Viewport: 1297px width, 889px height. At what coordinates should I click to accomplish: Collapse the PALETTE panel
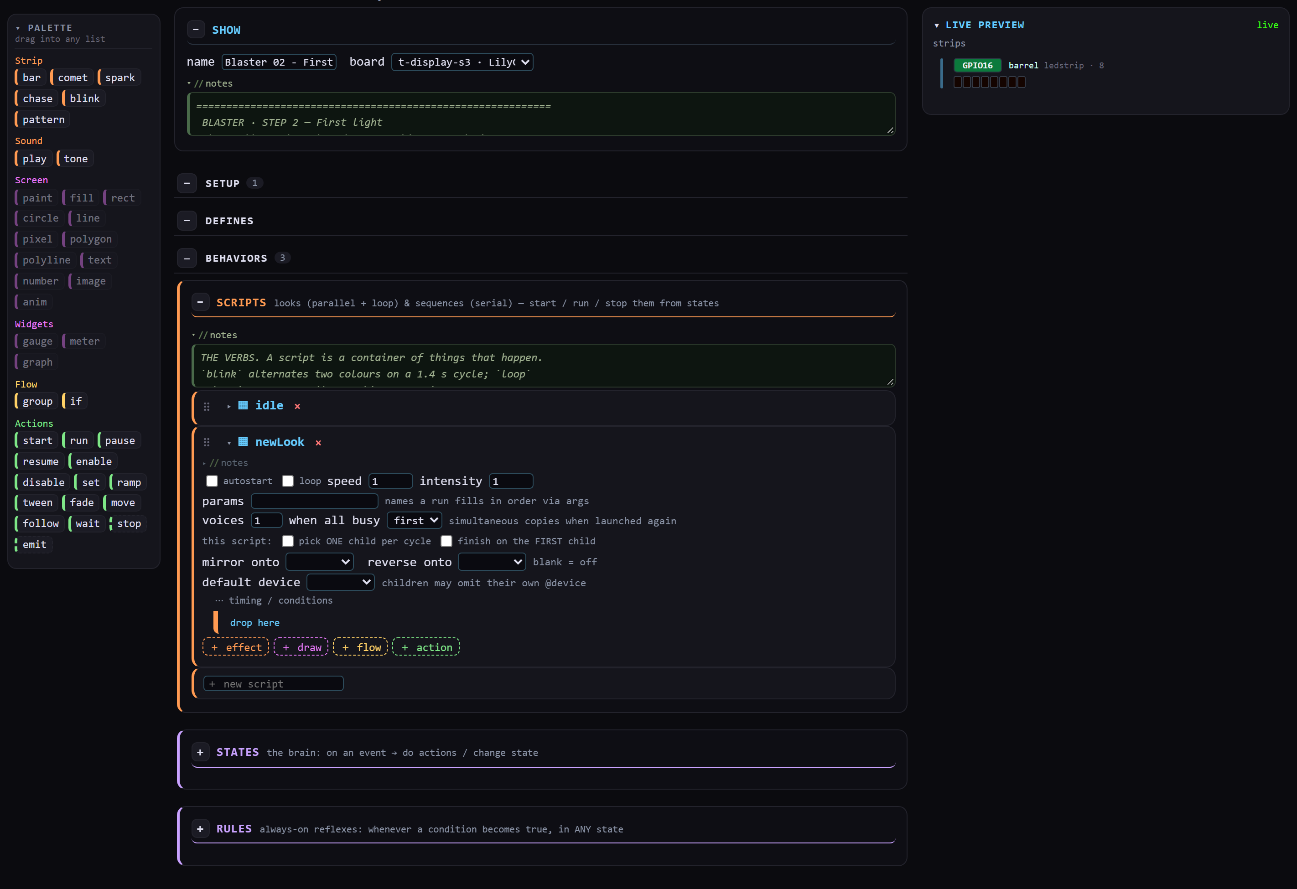18,28
